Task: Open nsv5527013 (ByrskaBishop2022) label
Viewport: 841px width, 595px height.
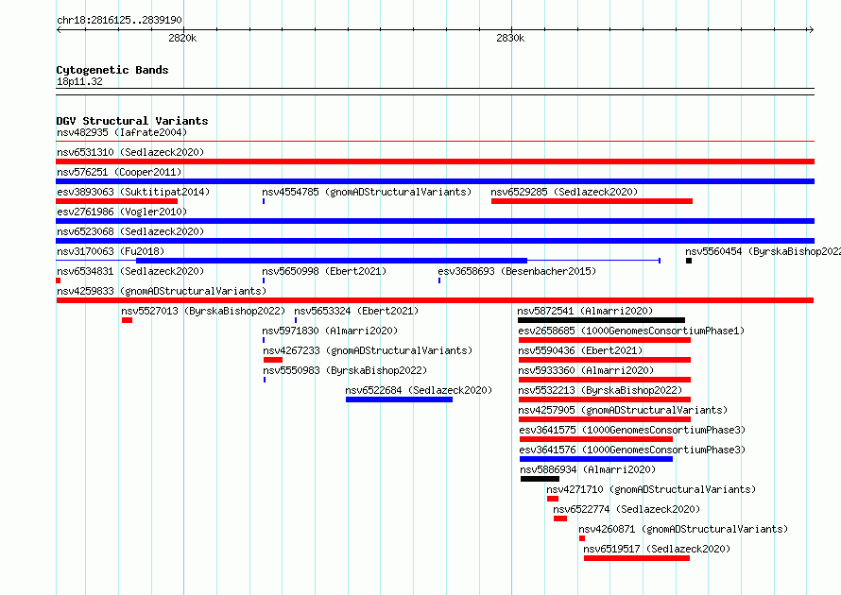Action: click(x=203, y=311)
